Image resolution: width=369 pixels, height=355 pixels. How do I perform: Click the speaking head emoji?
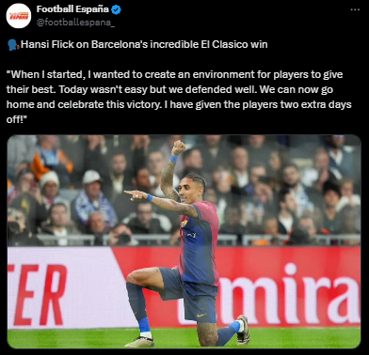13,45
